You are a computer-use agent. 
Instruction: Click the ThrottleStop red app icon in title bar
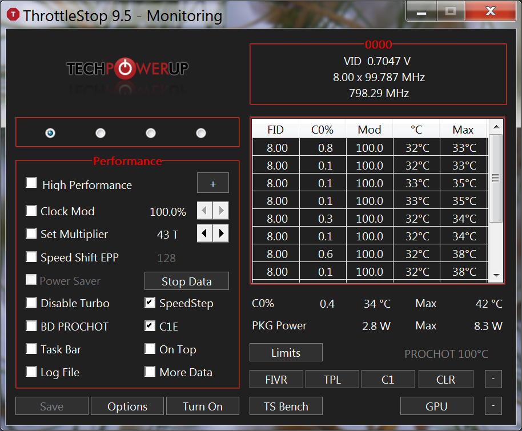tap(13, 15)
